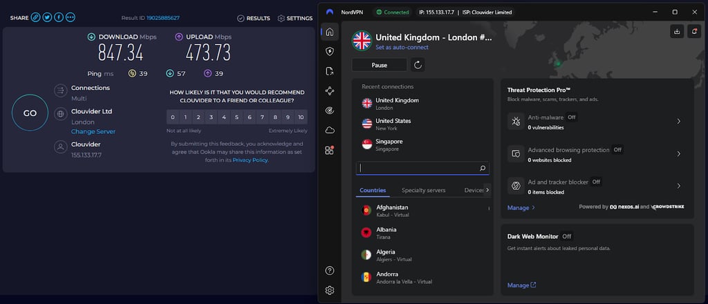Share Speedtest result on Facebook
Viewport: 708px width, 304px height.
click(x=59, y=17)
